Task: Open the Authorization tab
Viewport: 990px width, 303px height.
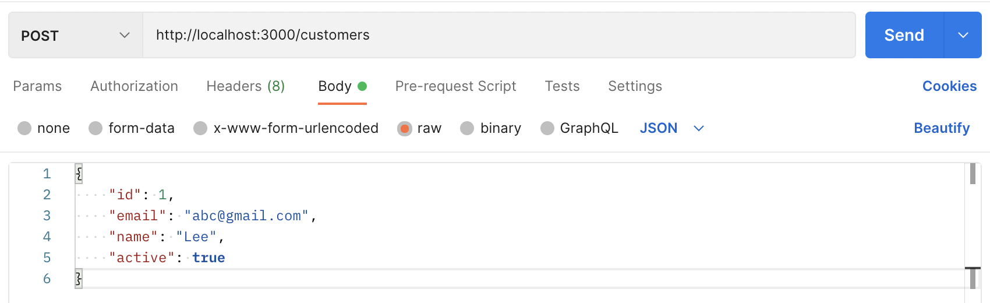Action: [134, 86]
